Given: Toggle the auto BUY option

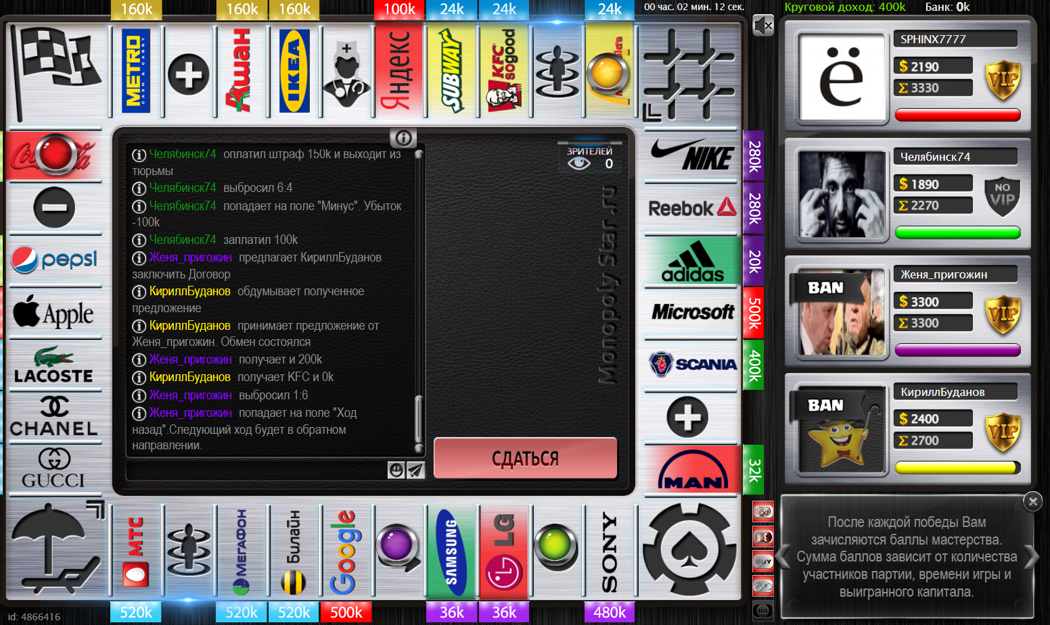Looking at the screenshot, I should [x=763, y=561].
